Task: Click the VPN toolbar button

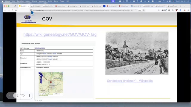Action: tap(164, 10)
